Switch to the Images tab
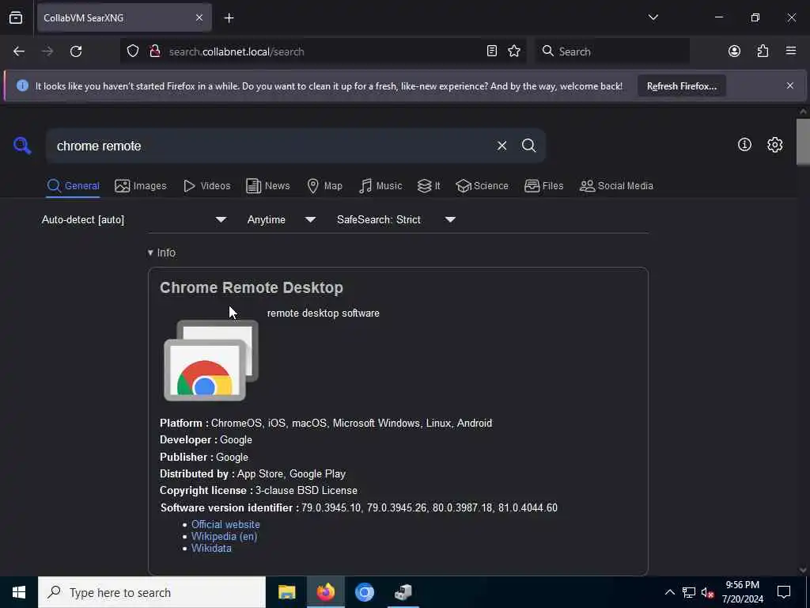This screenshot has width=810, height=608. (x=141, y=186)
